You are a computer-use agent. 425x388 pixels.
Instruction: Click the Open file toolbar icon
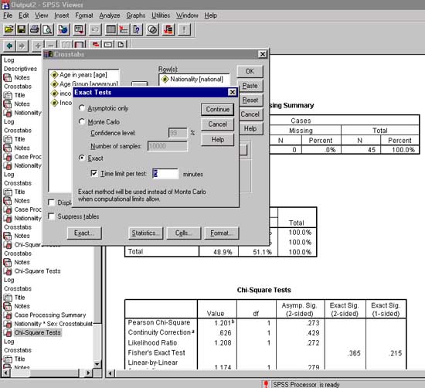[x=9, y=29]
